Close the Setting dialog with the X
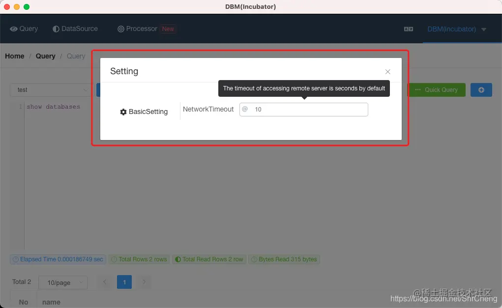Screen dimensions: 502x308 click(387, 72)
